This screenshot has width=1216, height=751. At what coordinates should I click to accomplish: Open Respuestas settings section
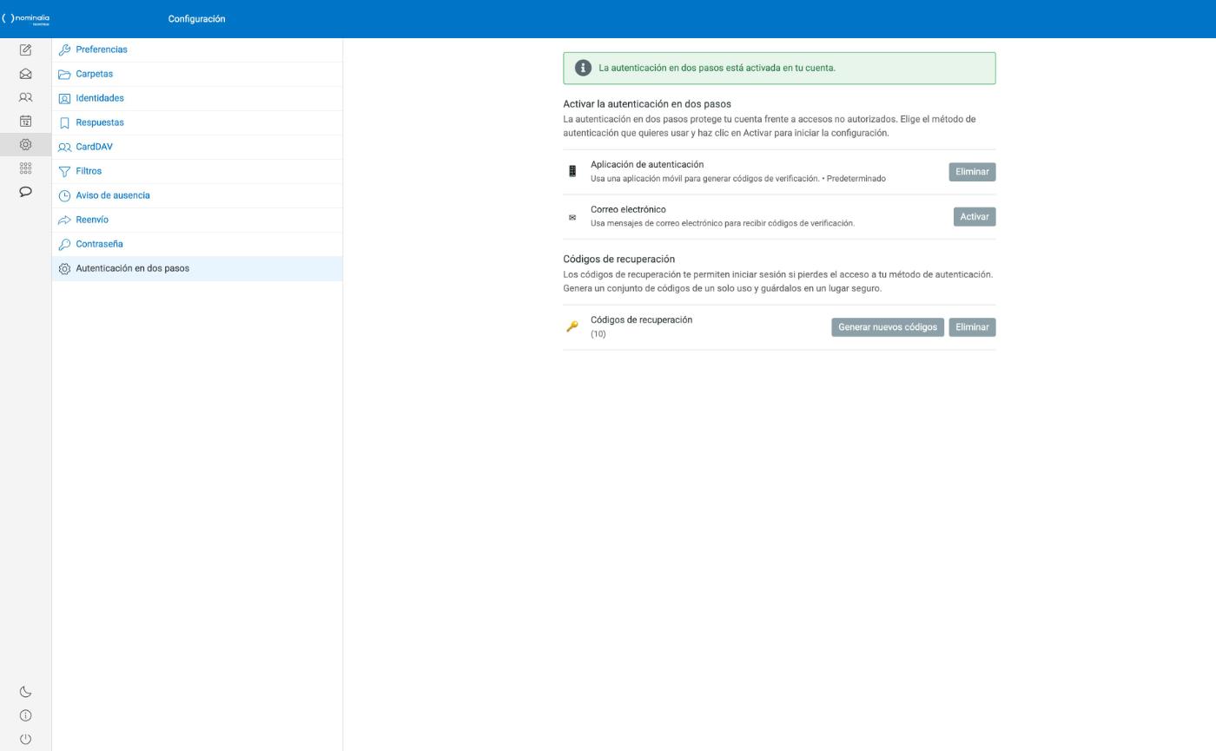point(197,122)
